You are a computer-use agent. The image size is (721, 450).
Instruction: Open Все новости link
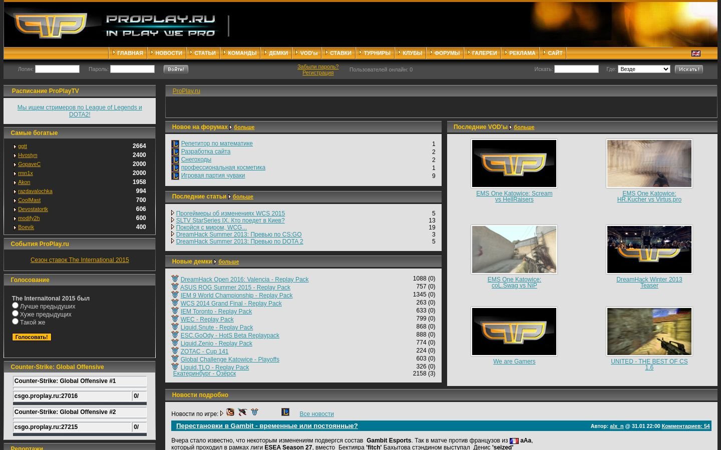point(316,414)
